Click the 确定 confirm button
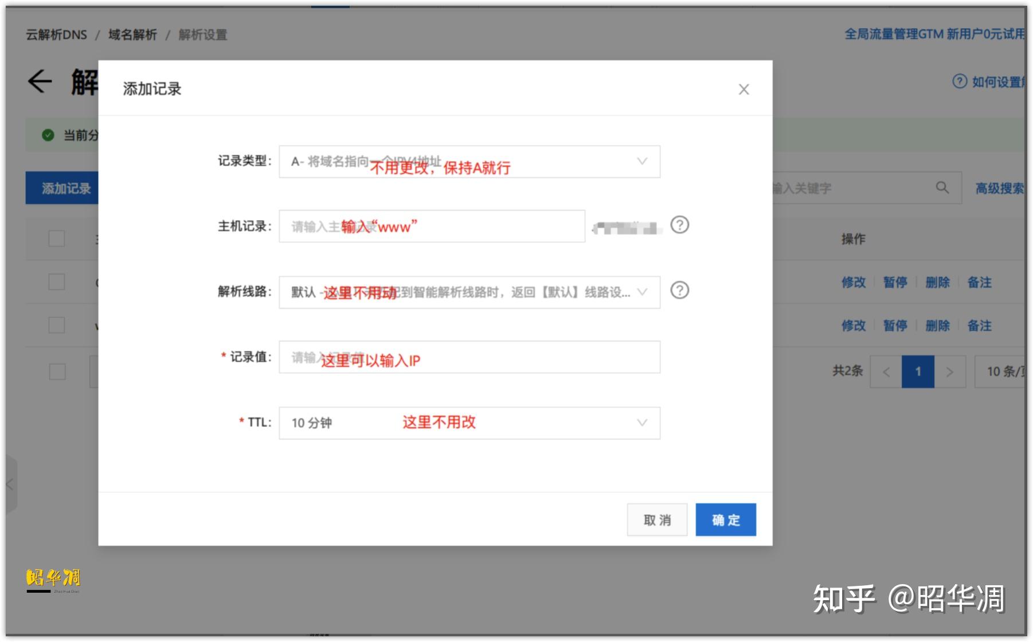This screenshot has width=1033, height=642. [725, 519]
